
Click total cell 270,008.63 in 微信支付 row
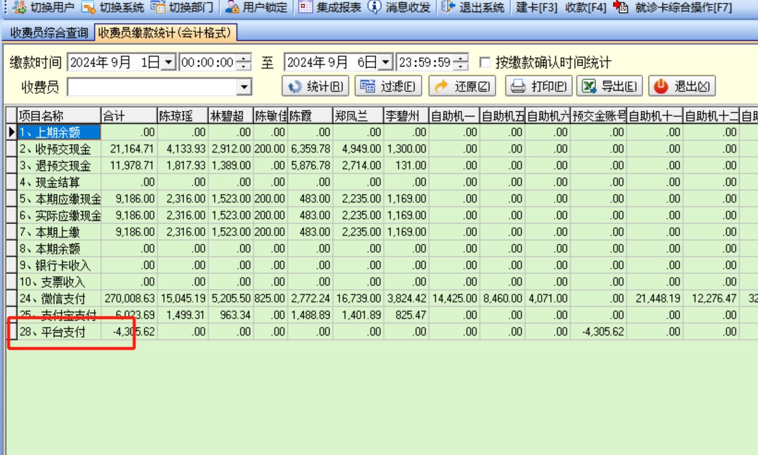(129, 299)
